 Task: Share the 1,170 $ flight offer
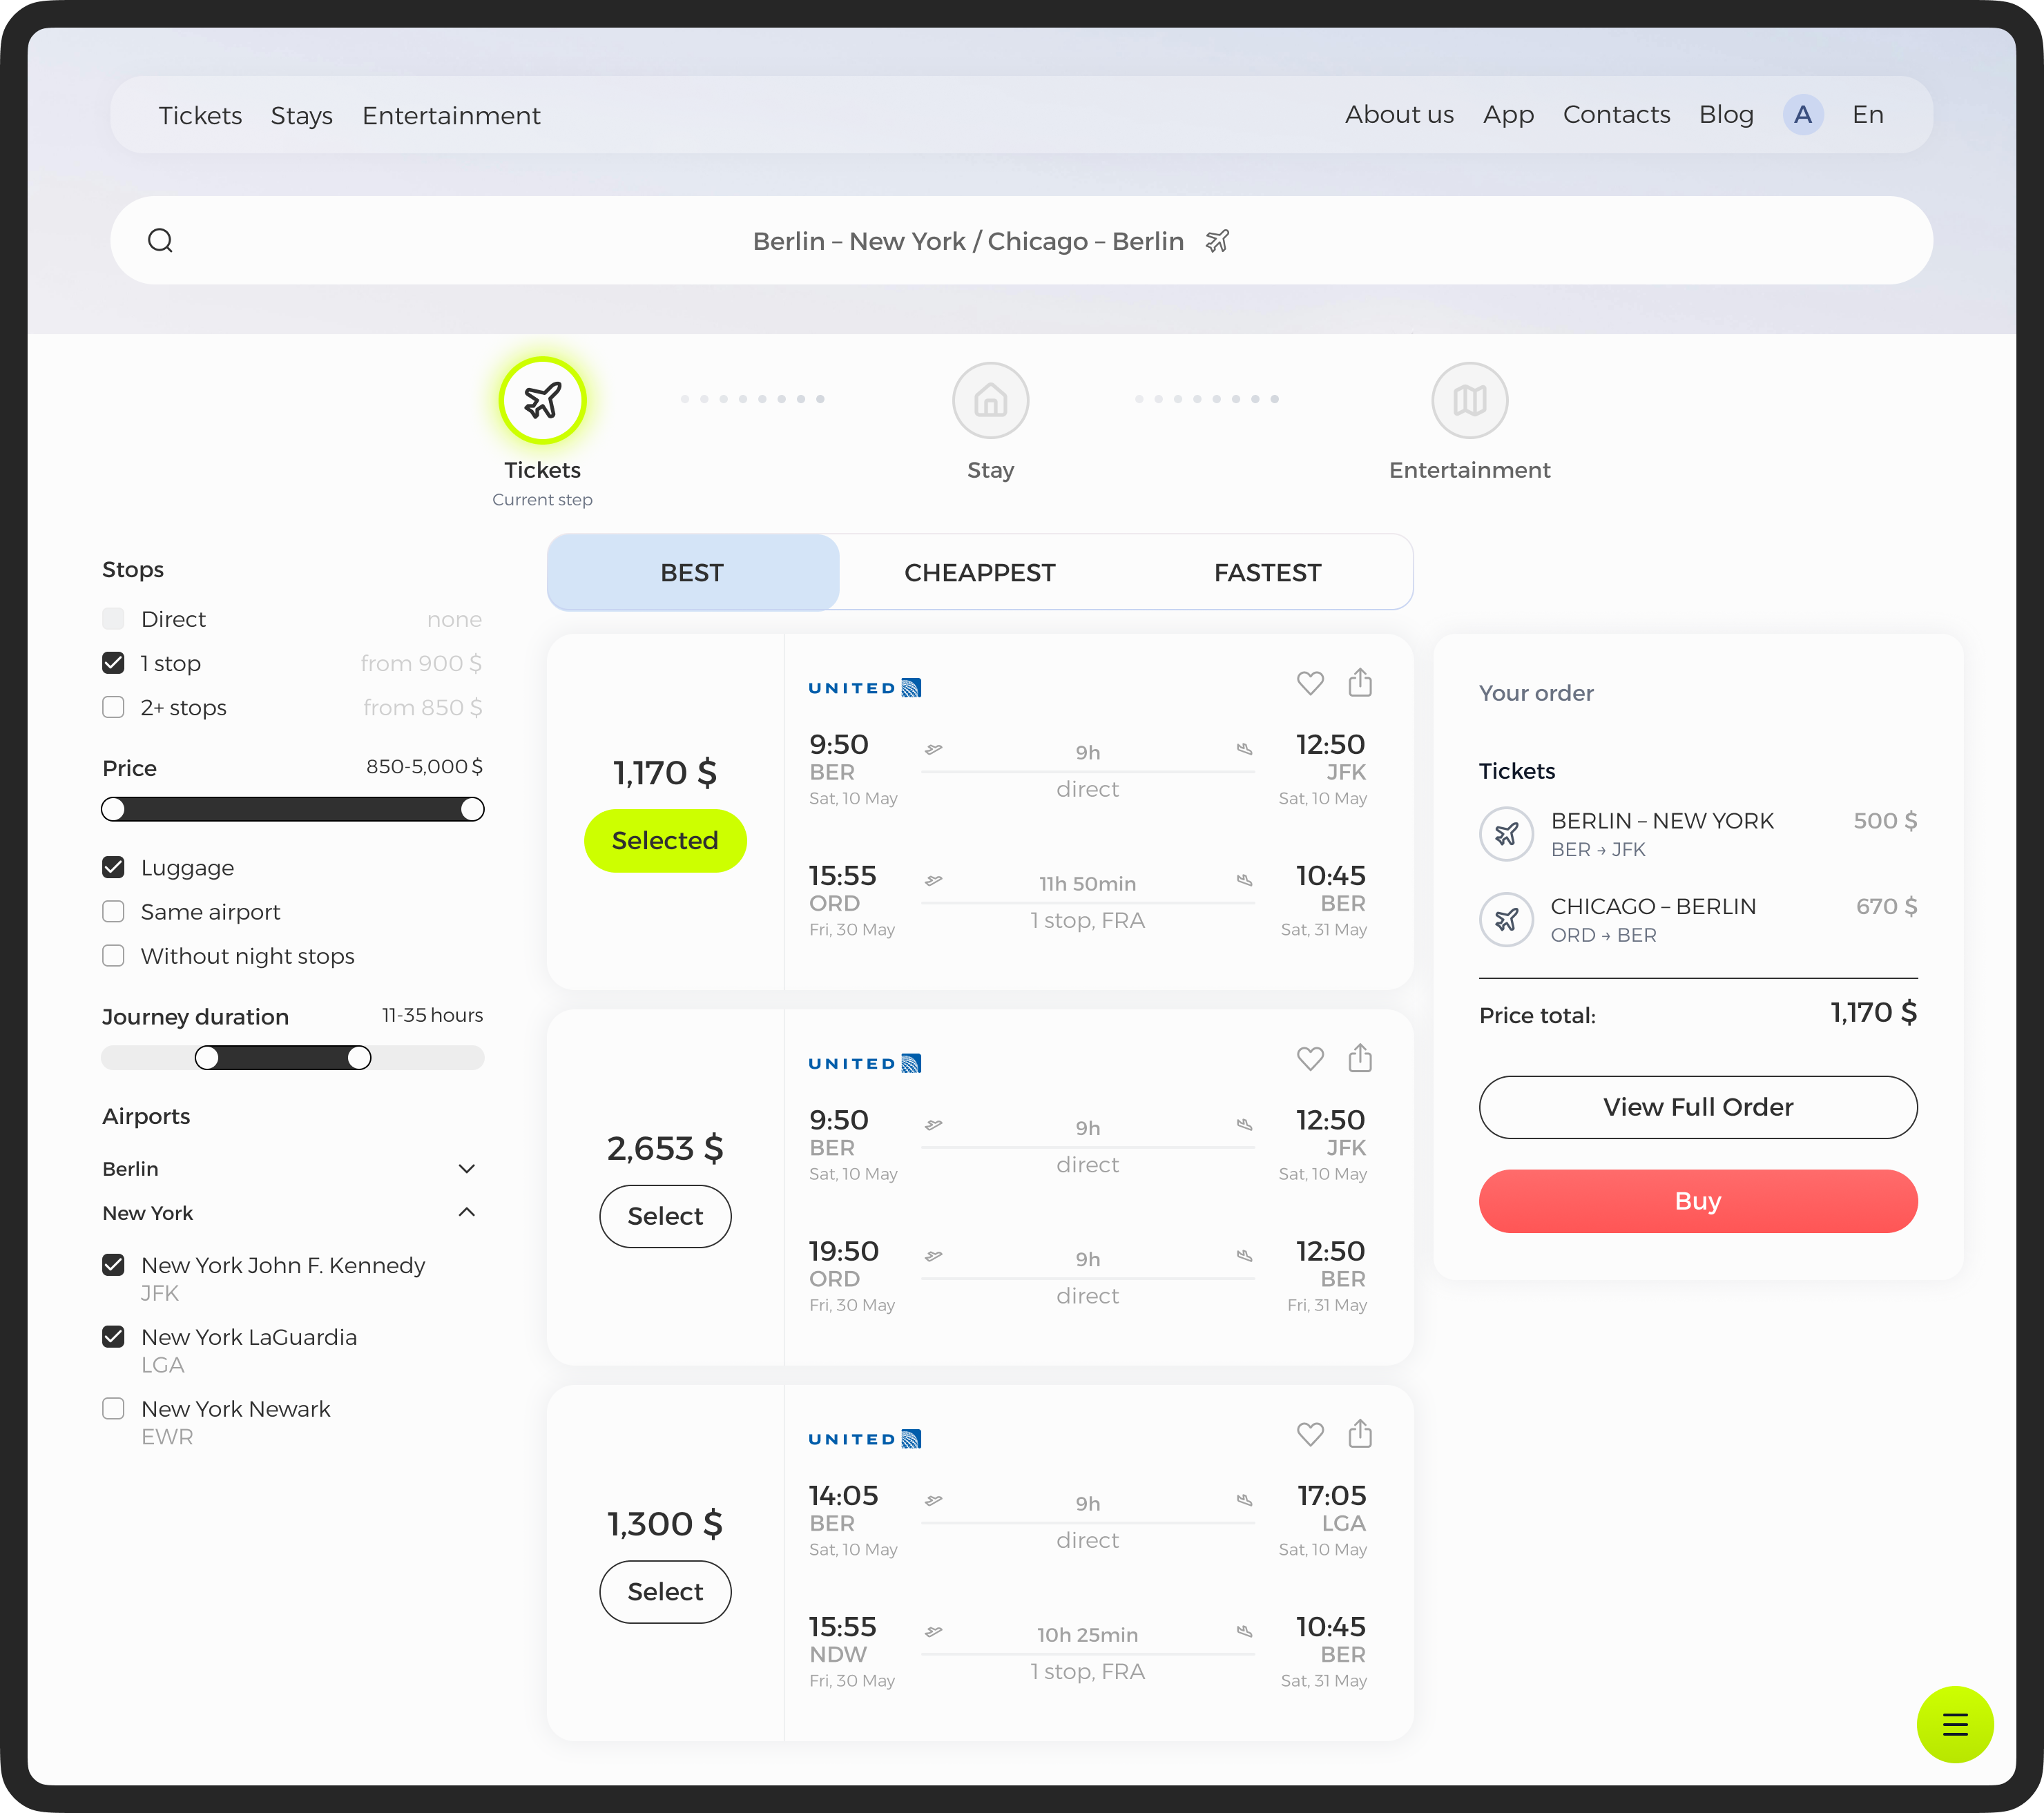[x=1360, y=683]
